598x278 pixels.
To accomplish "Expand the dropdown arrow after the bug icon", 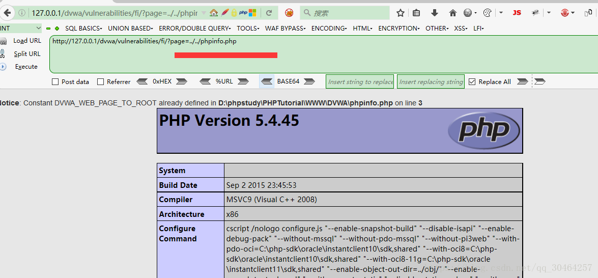I will click(549, 13).
